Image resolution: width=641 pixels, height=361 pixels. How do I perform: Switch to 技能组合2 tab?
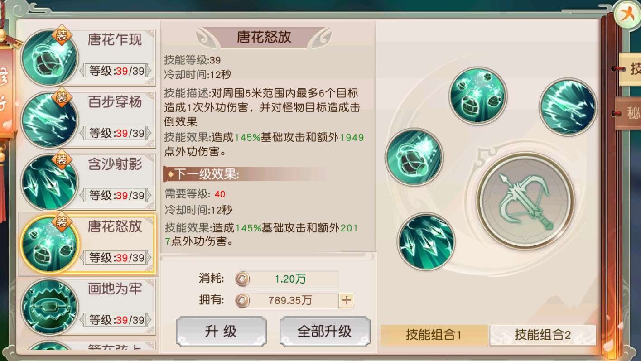pos(543,336)
